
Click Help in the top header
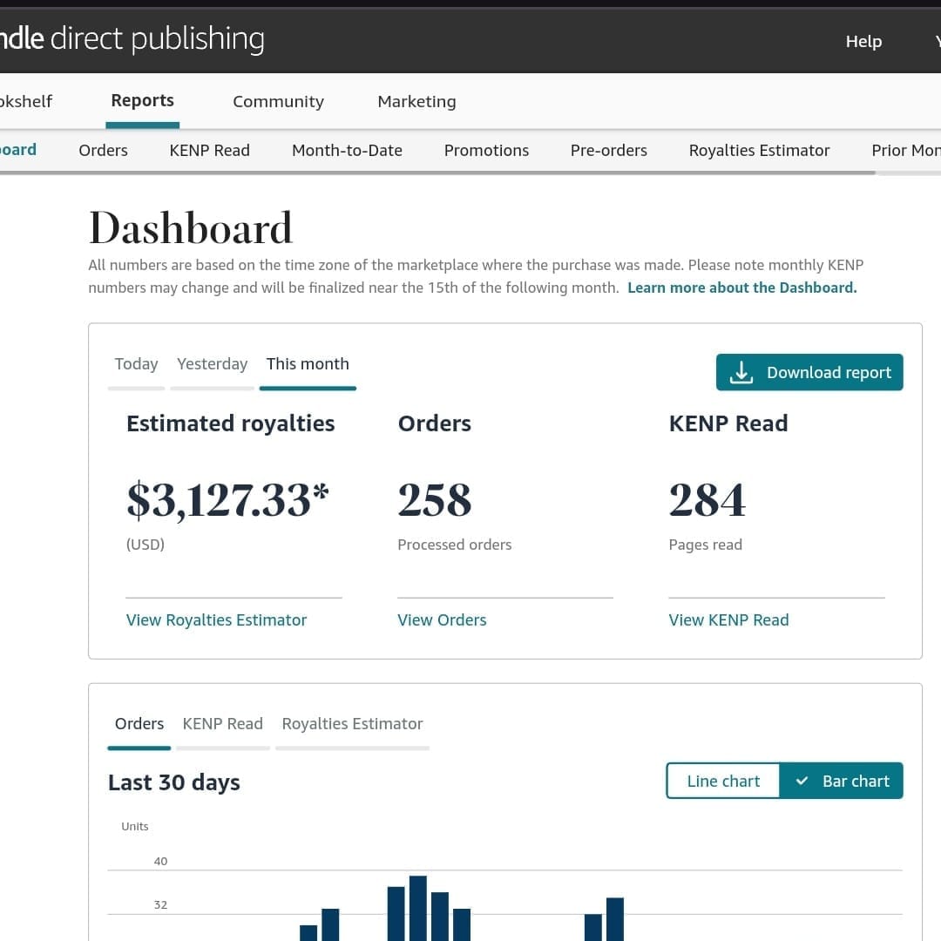(x=863, y=41)
